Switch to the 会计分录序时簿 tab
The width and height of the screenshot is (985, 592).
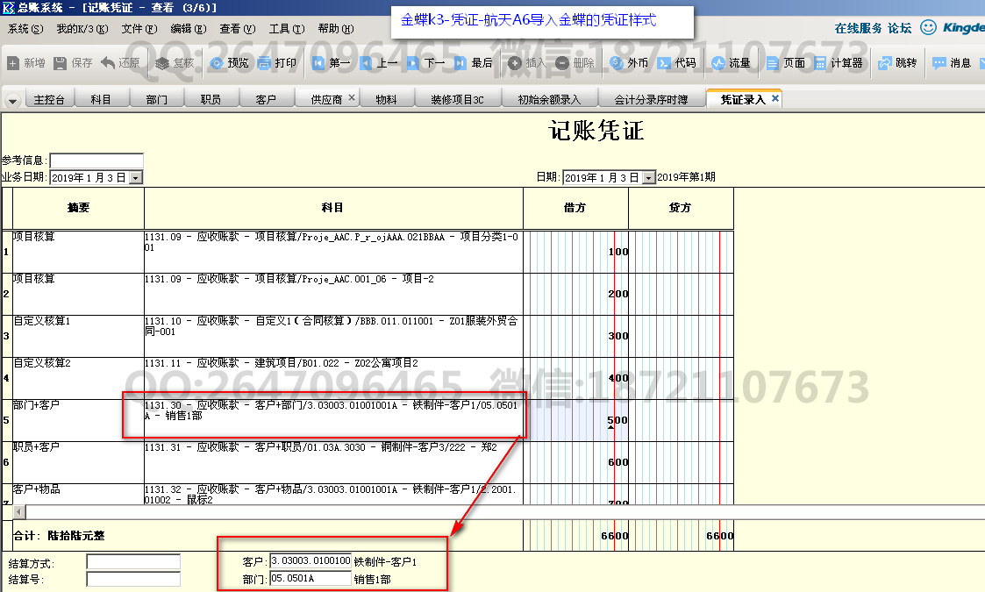(650, 100)
